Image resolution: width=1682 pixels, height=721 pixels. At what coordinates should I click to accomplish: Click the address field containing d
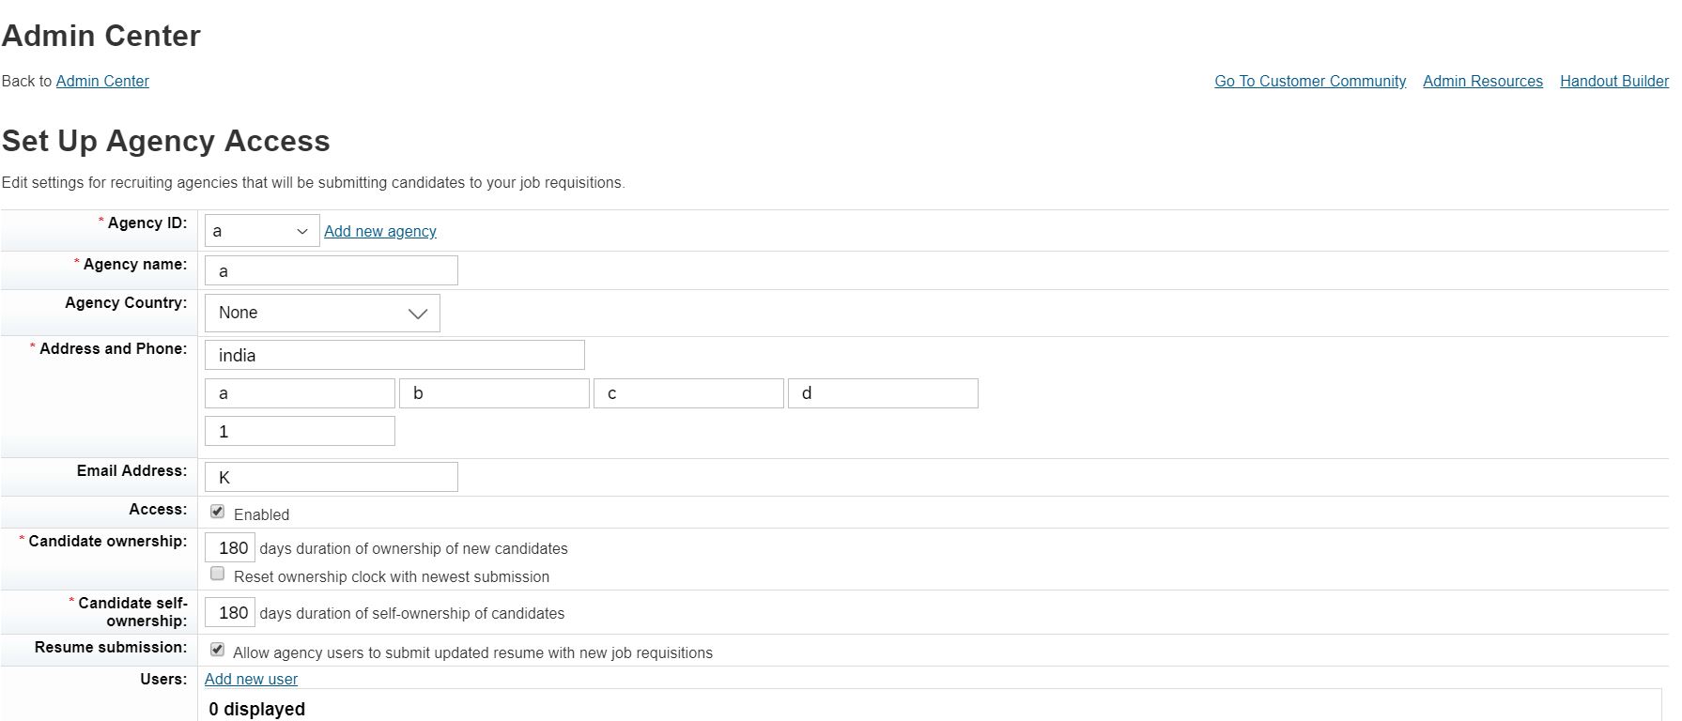pyautogui.click(x=883, y=393)
